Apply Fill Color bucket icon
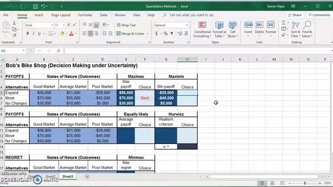The height and width of the screenshot is (187, 333). (x=62, y=33)
